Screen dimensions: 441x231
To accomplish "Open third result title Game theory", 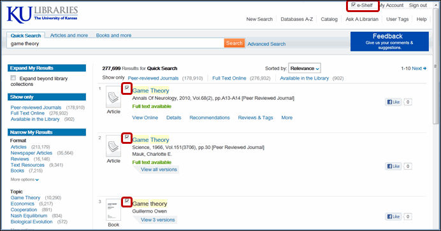I will 150,204.
